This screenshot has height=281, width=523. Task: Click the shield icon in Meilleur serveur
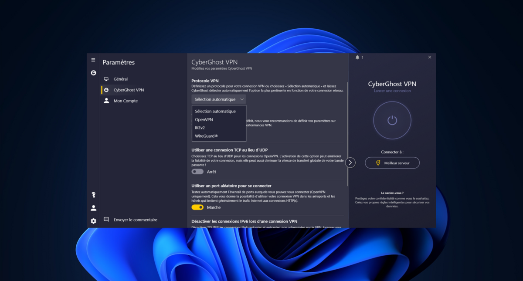(378, 163)
